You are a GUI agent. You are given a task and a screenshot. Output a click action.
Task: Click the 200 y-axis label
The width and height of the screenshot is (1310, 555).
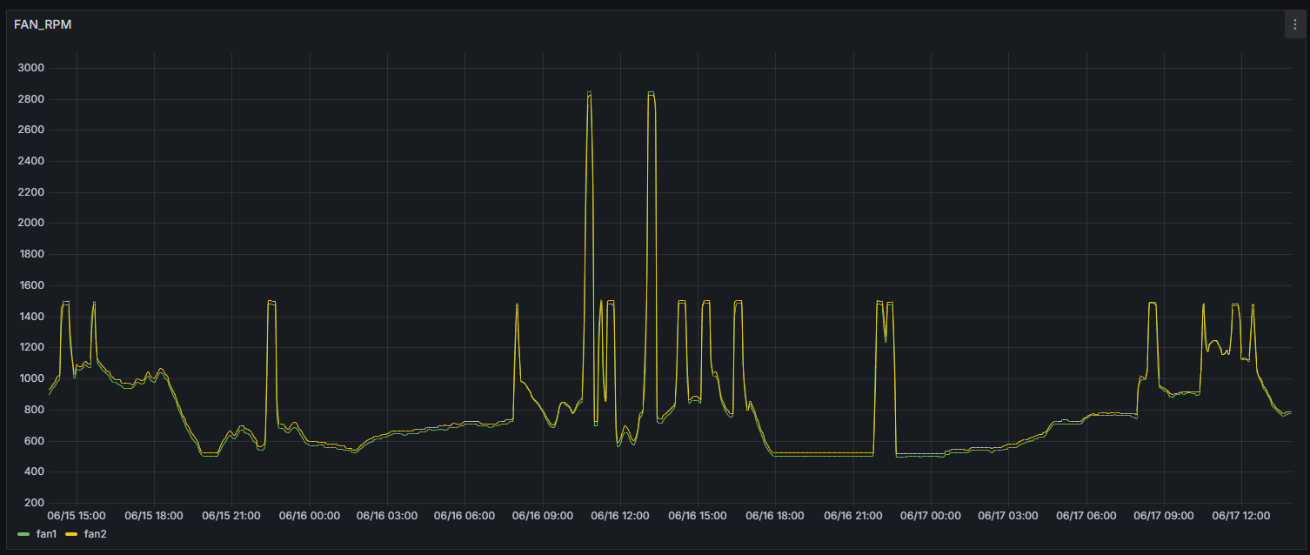[35, 503]
